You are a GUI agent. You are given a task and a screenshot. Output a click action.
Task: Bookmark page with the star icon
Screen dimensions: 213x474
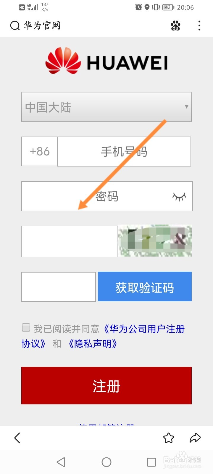point(169,438)
